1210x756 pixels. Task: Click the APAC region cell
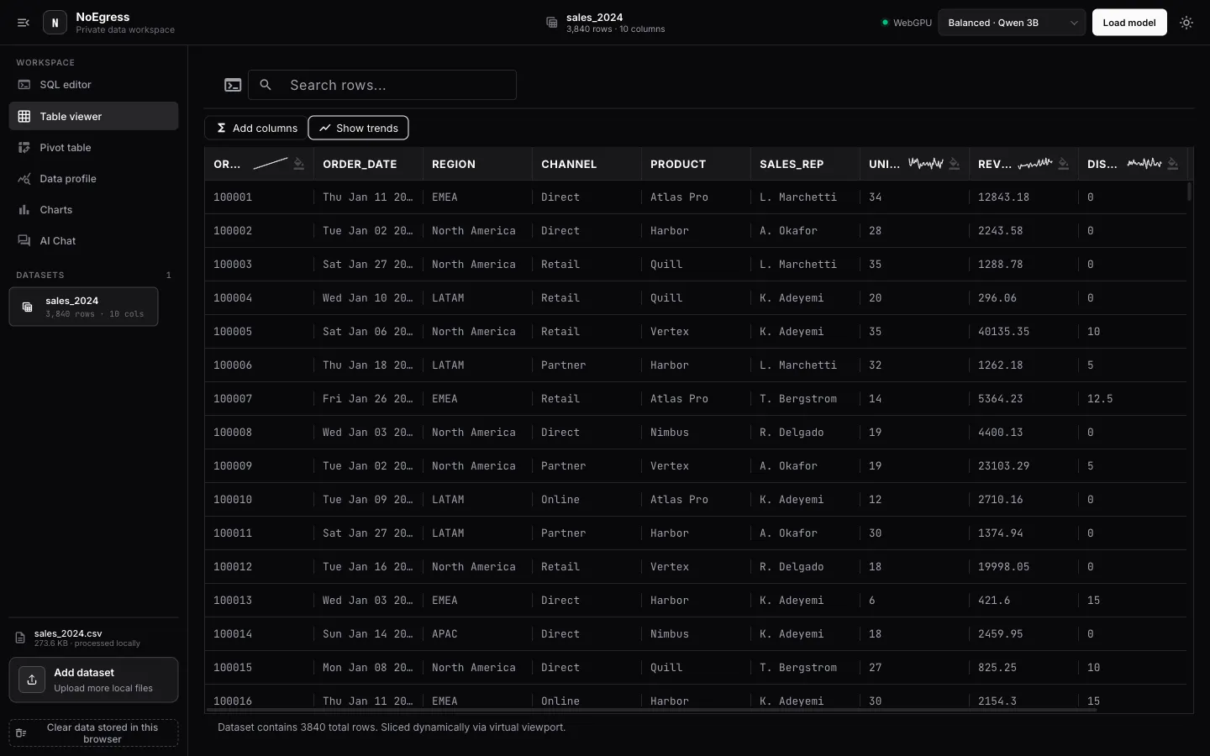point(477,634)
